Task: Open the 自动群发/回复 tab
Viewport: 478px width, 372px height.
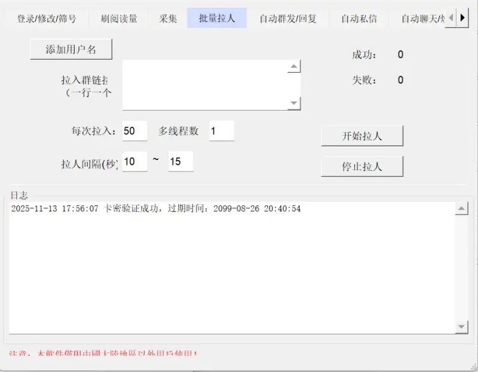Action: click(288, 18)
